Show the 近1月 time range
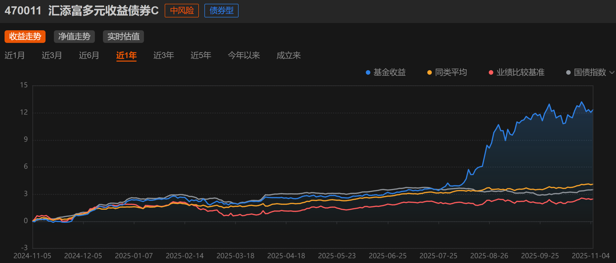This screenshot has width=616, height=263. tap(15, 55)
